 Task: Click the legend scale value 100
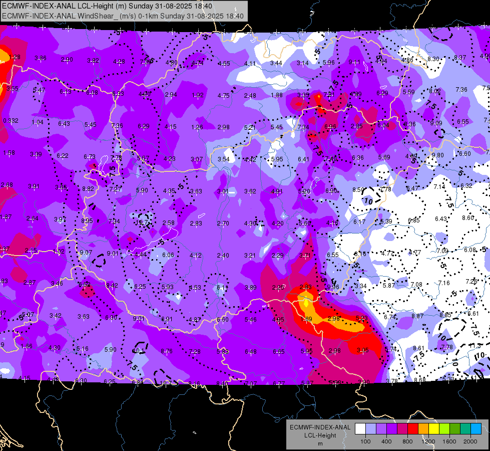tap(365, 441)
